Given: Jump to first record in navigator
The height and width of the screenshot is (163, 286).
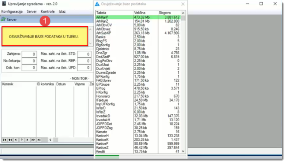Looking at the screenshot, I should click(5, 140).
